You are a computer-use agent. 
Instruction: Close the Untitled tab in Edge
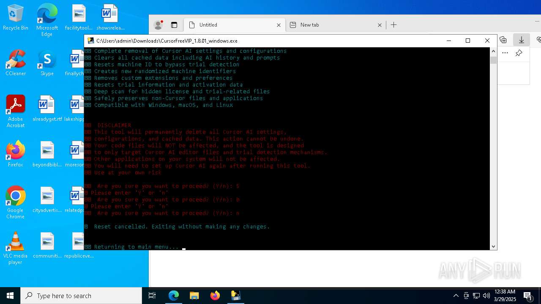point(279,25)
